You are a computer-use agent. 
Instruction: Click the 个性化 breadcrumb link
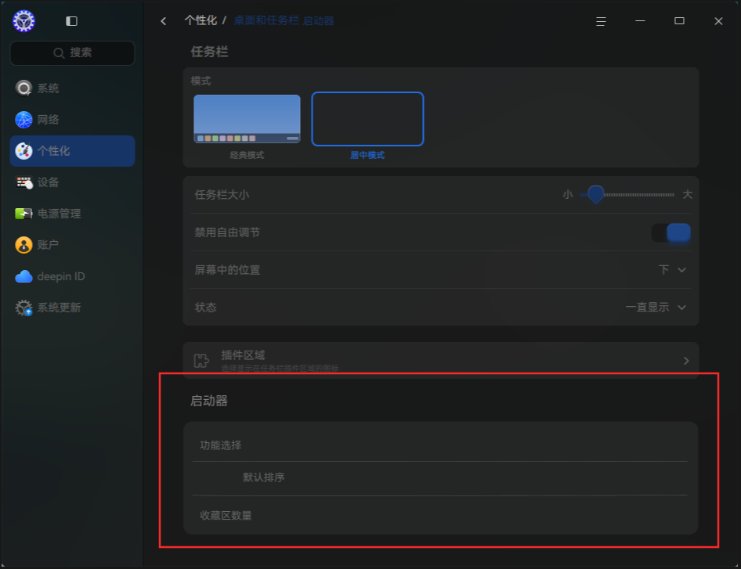click(201, 21)
